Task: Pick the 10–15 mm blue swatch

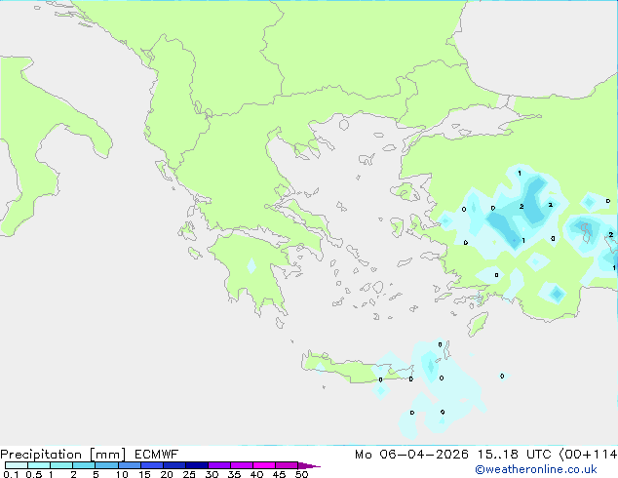Action: [x=130, y=465]
